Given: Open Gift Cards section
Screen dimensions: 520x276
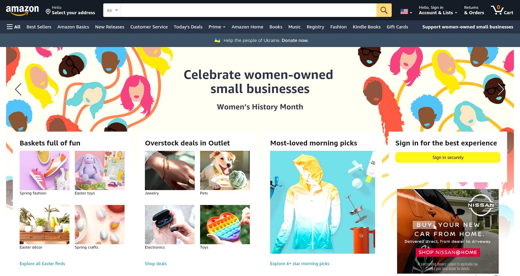Looking at the screenshot, I should click(x=397, y=27).
